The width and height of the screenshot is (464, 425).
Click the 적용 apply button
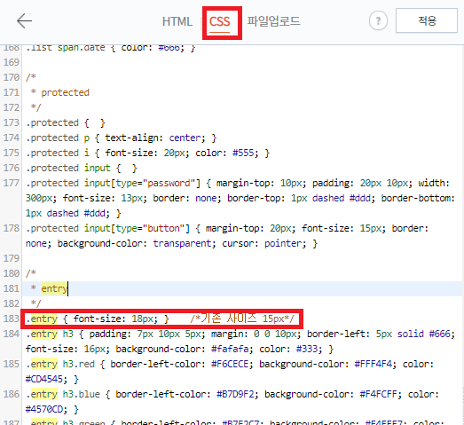pos(427,20)
